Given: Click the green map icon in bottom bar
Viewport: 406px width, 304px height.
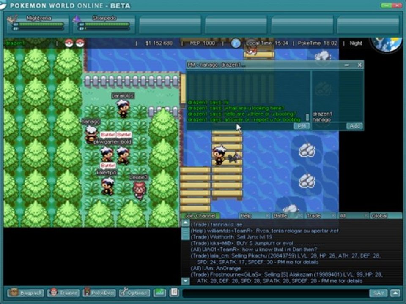Looking at the screenshot, I should pos(159,292).
